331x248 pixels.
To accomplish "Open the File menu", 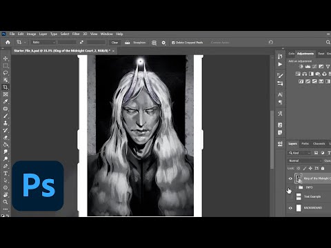I will coord(12,34).
